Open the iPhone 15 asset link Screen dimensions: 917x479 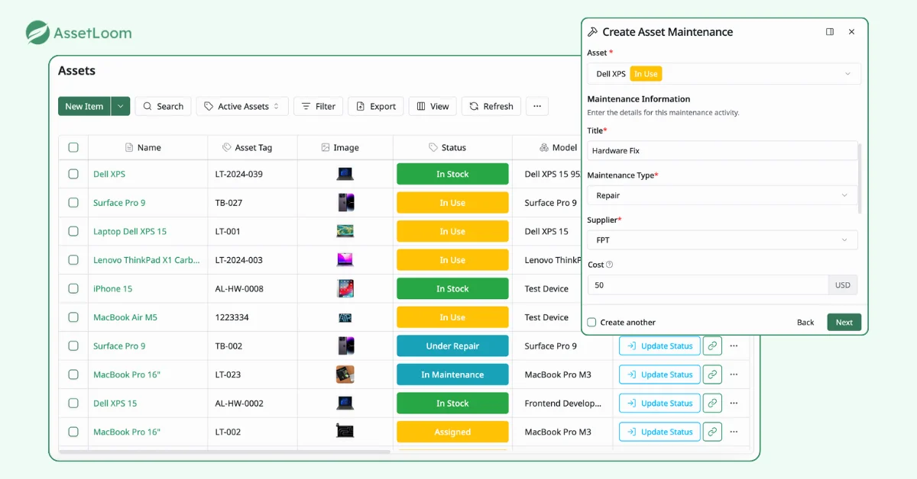click(x=112, y=288)
